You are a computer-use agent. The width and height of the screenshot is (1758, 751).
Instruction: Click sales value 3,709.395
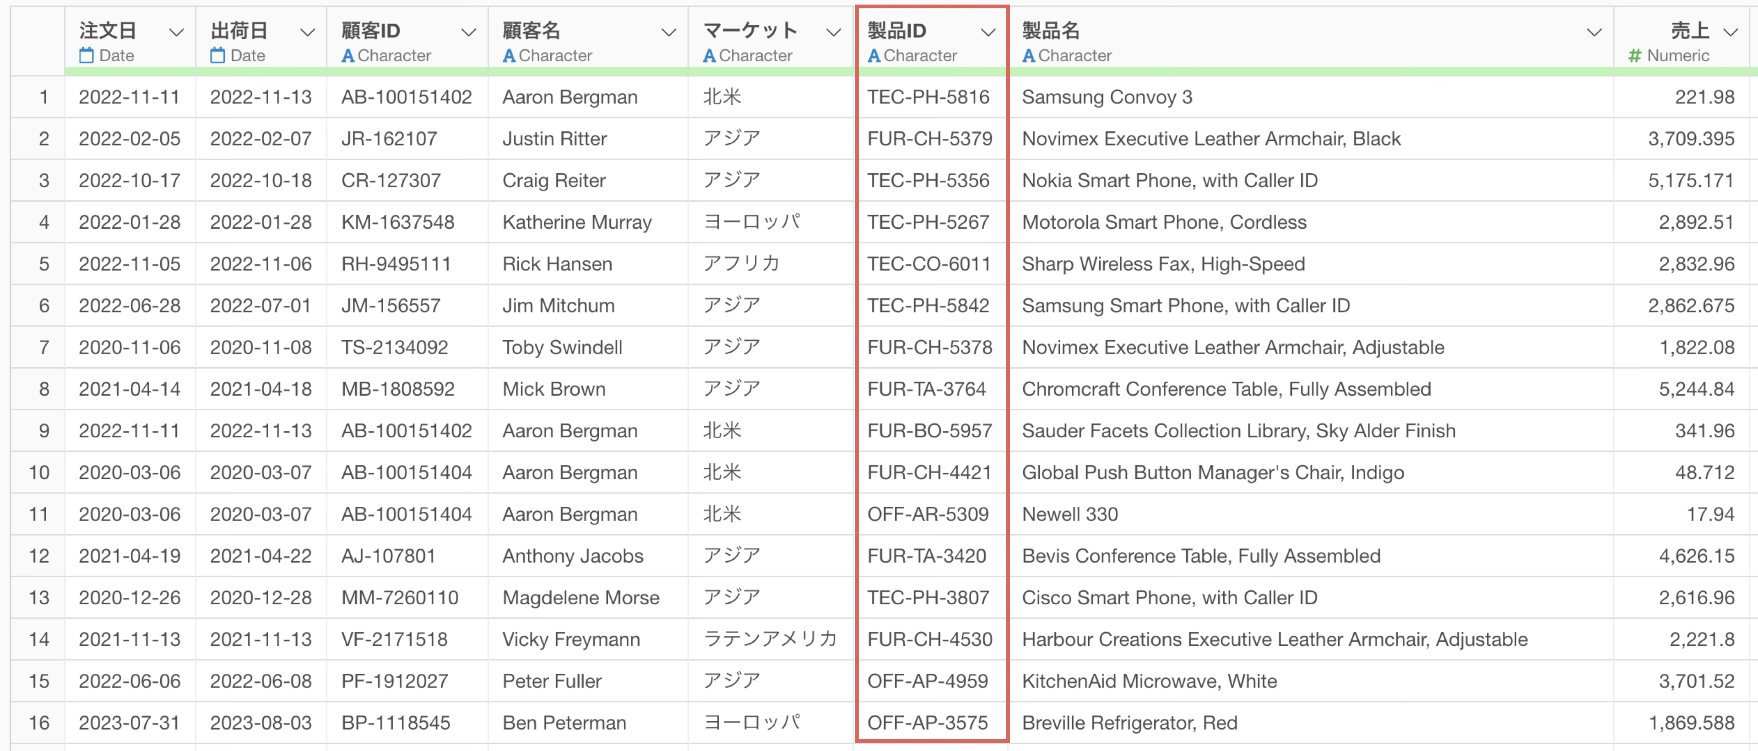coord(1691,139)
